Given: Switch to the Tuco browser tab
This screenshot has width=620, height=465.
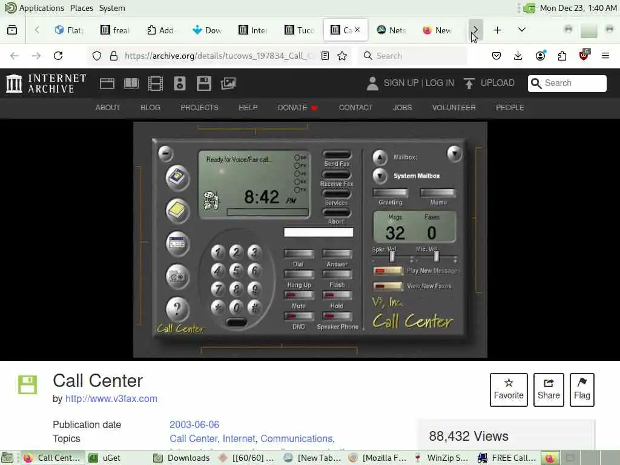Looking at the screenshot, I should [299, 30].
